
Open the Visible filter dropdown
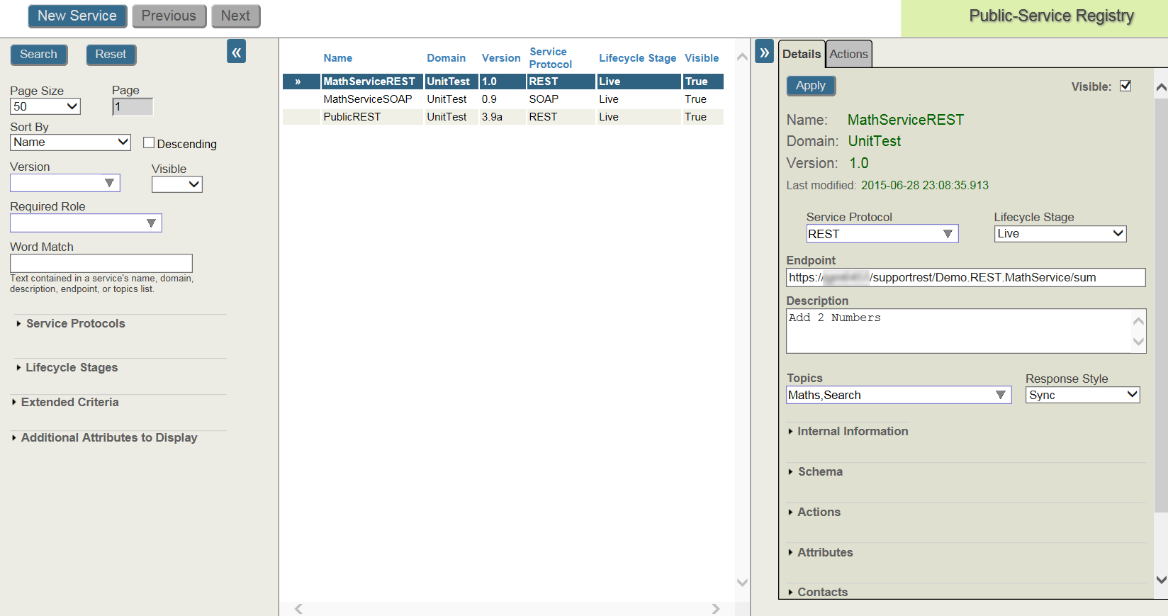click(x=177, y=184)
